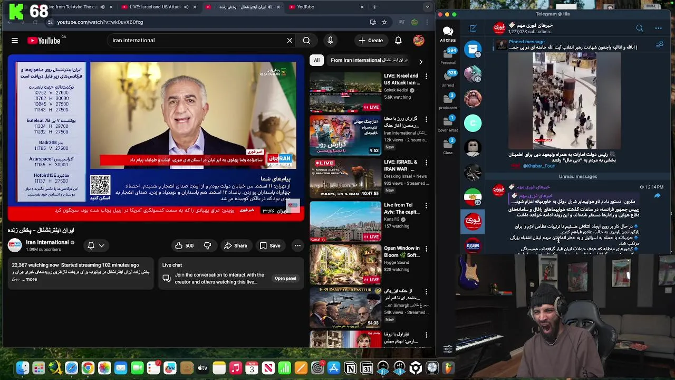This screenshot has width=675, height=380.
Task: Mute the active Iran International tab audio
Action: [x=270, y=7]
